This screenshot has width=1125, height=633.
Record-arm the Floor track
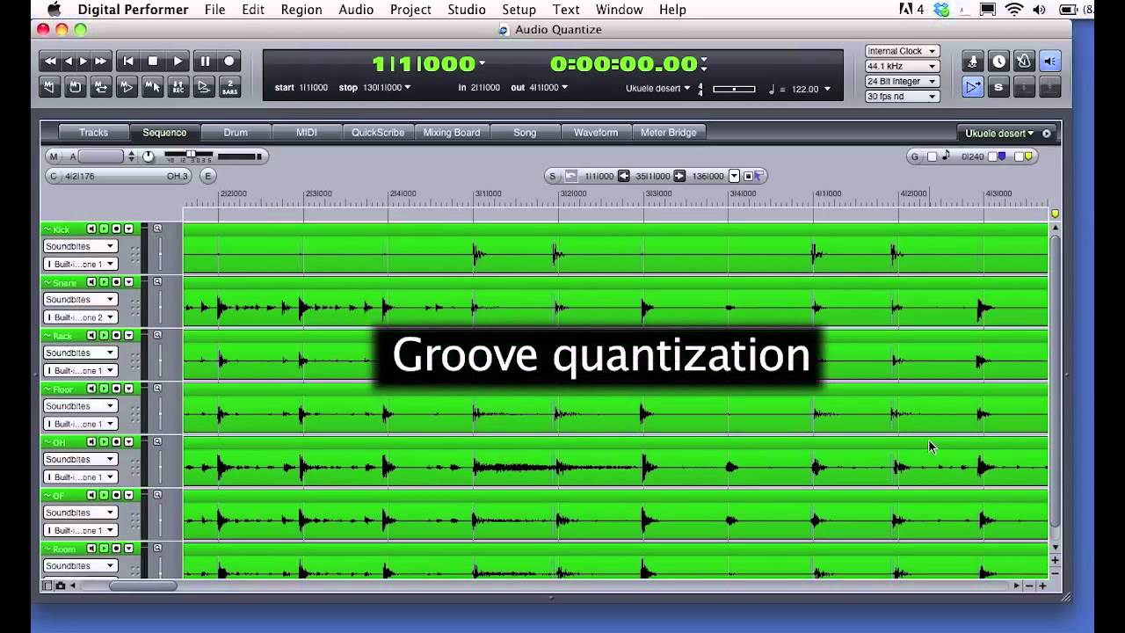[116, 389]
